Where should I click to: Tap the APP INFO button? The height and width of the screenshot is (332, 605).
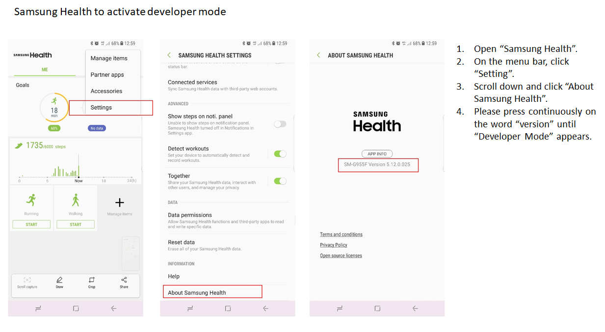[377, 154]
